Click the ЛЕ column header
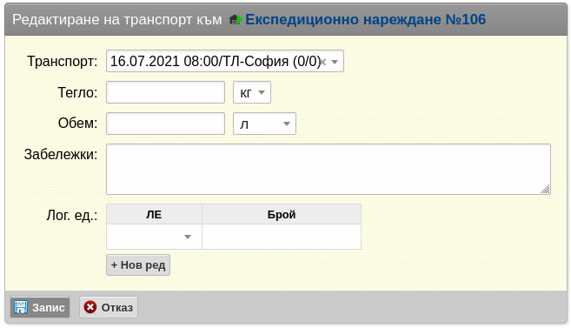The height and width of the screenshot is (328, 571). 154,214
